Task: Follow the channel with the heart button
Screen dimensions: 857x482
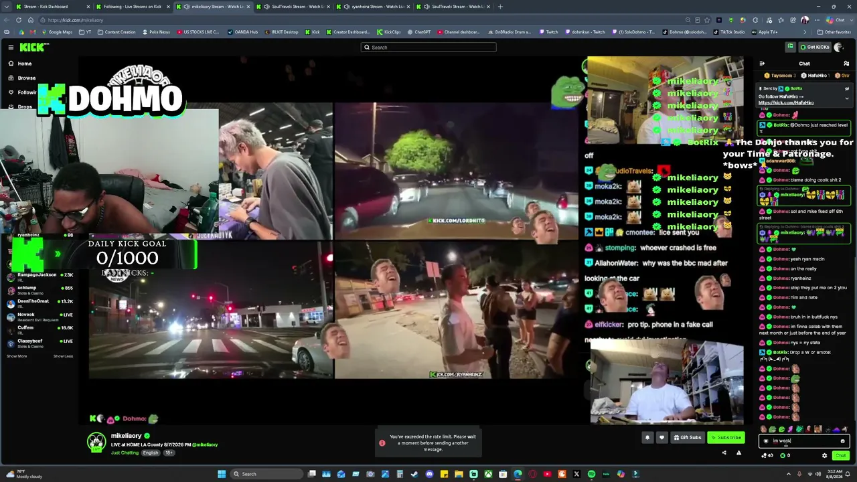Action: pos(661,438)
